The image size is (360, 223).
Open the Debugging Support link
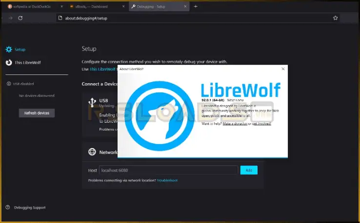(x=30, y=207)
